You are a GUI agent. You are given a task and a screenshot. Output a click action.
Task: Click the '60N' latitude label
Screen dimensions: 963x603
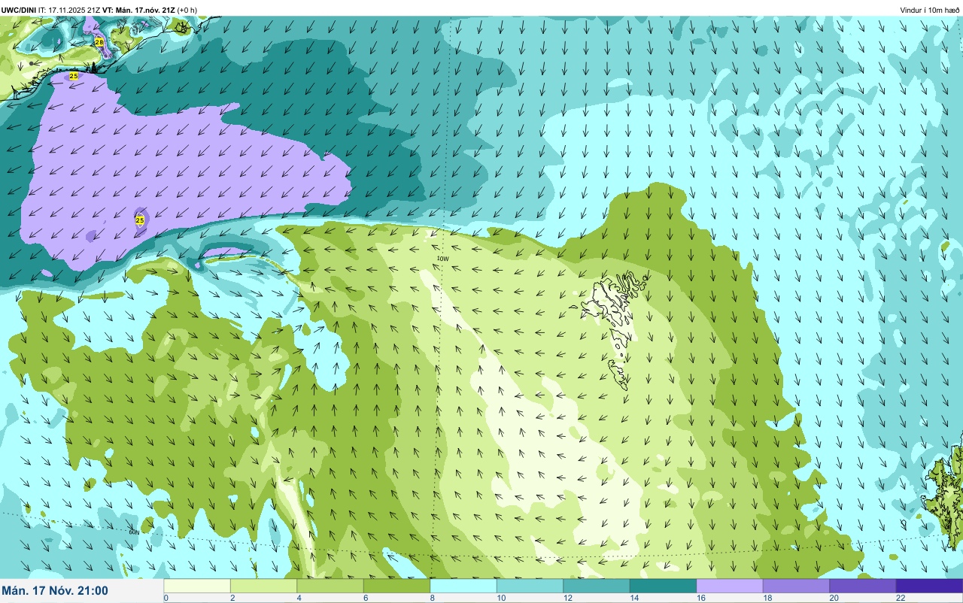pos(133,532)
